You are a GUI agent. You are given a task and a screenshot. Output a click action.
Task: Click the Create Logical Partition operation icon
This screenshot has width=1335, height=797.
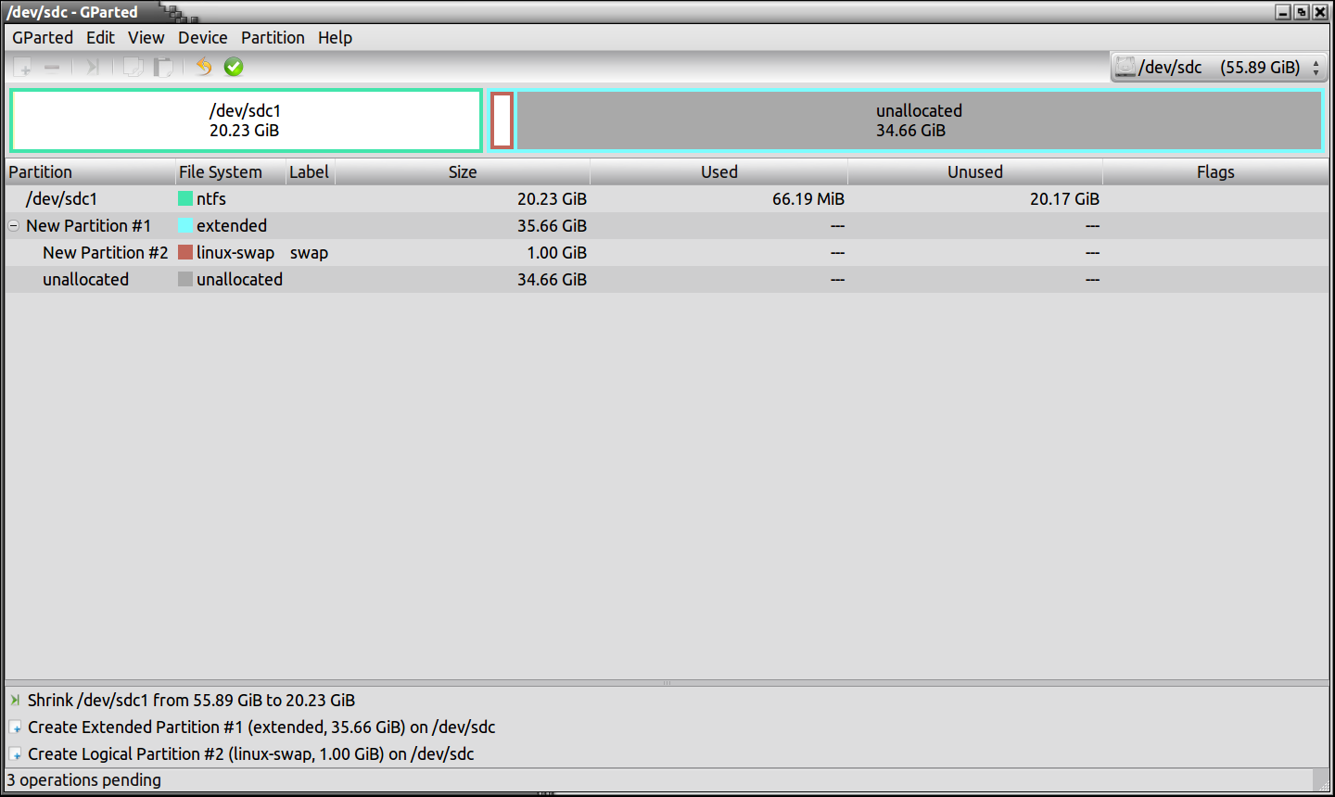[16, 754]
